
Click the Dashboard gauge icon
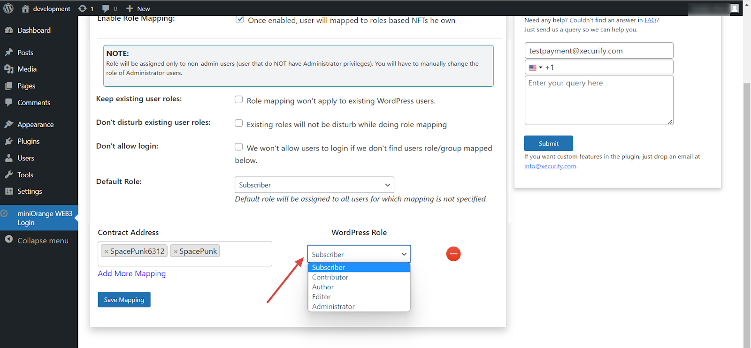point(9,30)
